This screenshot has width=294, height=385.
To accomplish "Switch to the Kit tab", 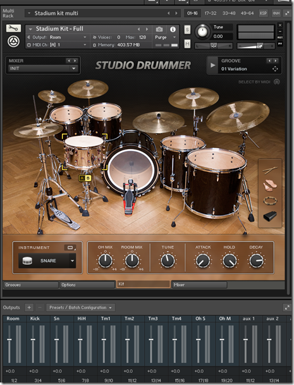I will (143, 284).
